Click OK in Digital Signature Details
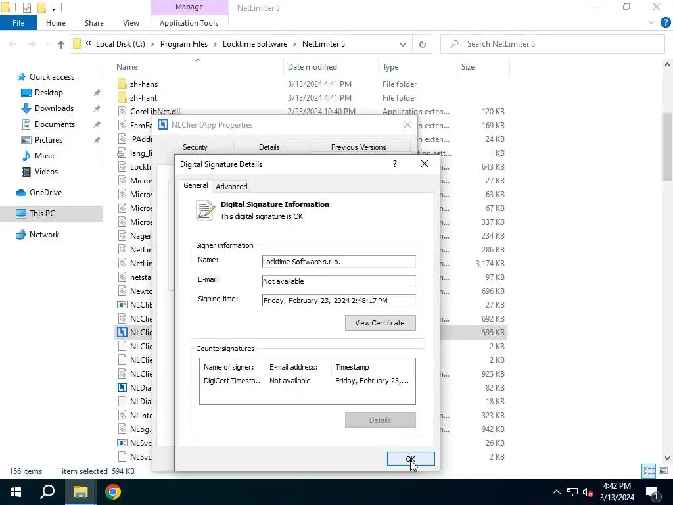This screenshot has height=505, width=673. pos(410,458)
